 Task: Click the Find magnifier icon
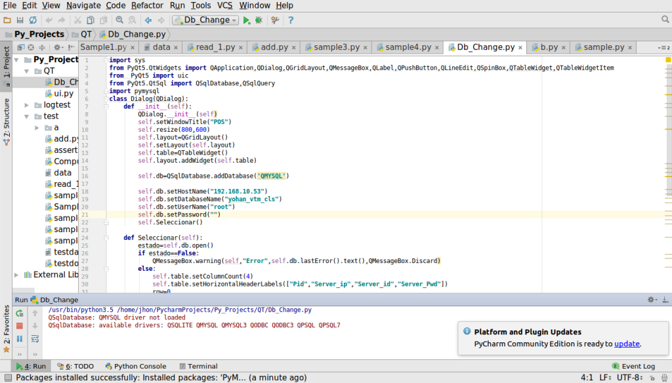click(119, 20)
